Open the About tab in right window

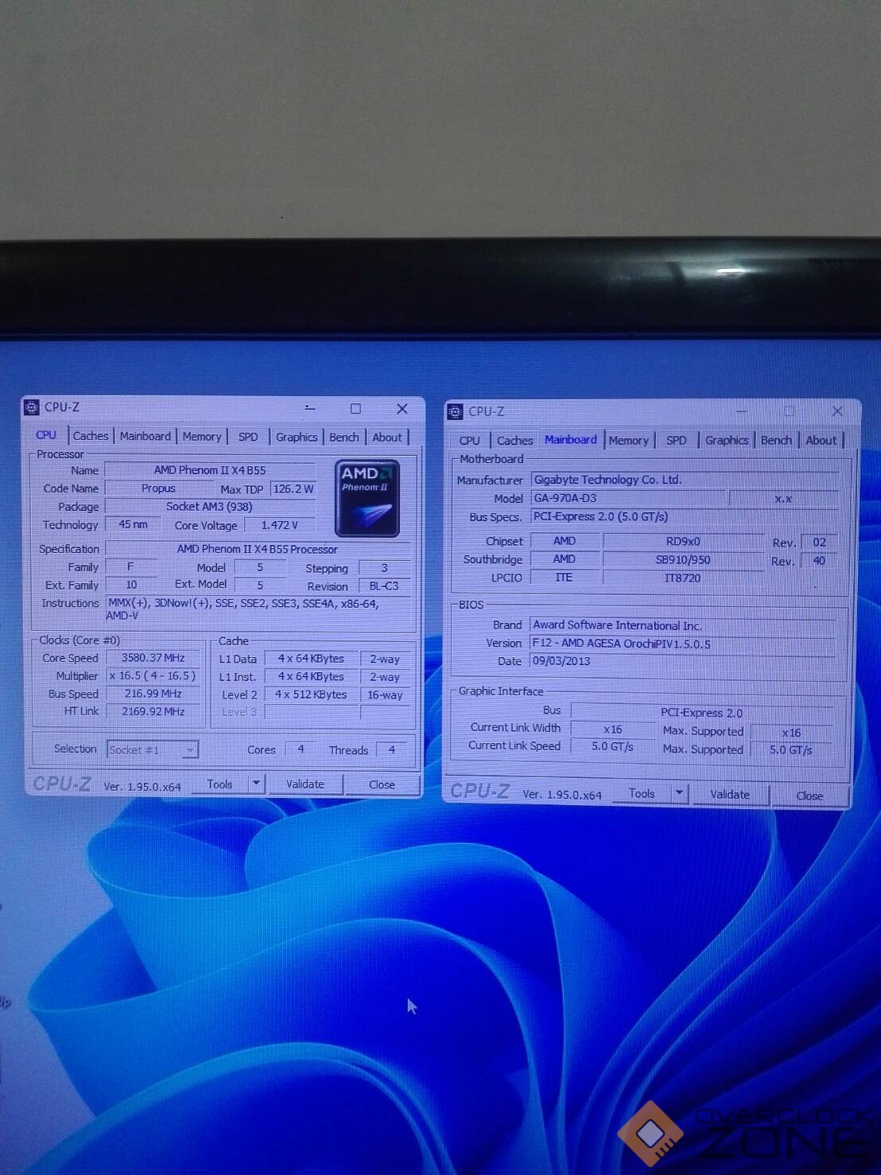(821, 441)
